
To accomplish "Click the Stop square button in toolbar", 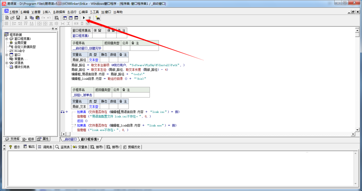I will point(90,18).
